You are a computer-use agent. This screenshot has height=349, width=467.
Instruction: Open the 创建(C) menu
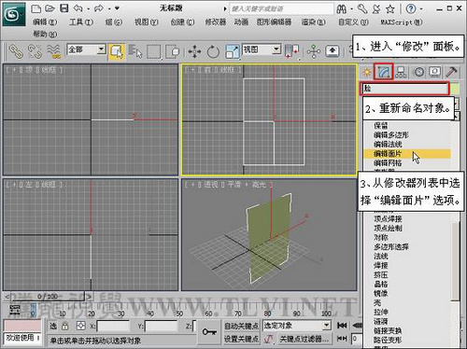(182, 22)
